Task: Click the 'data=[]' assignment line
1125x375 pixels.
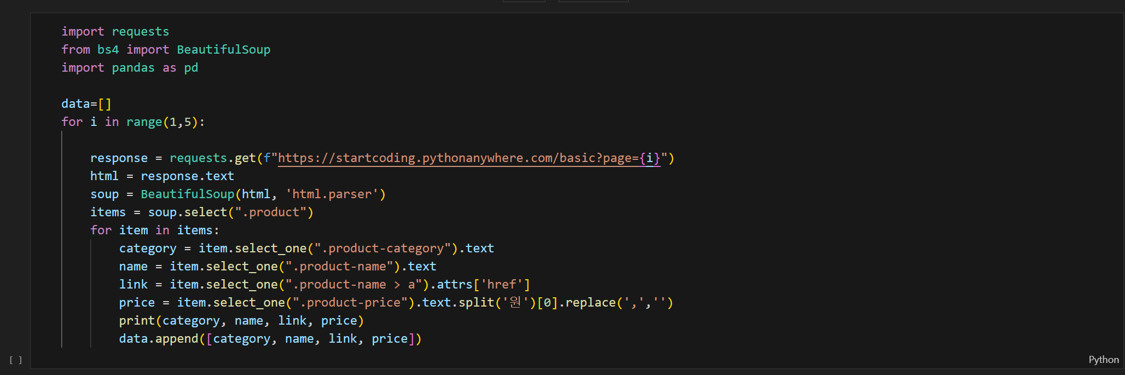Action: (x=86, y=104)
